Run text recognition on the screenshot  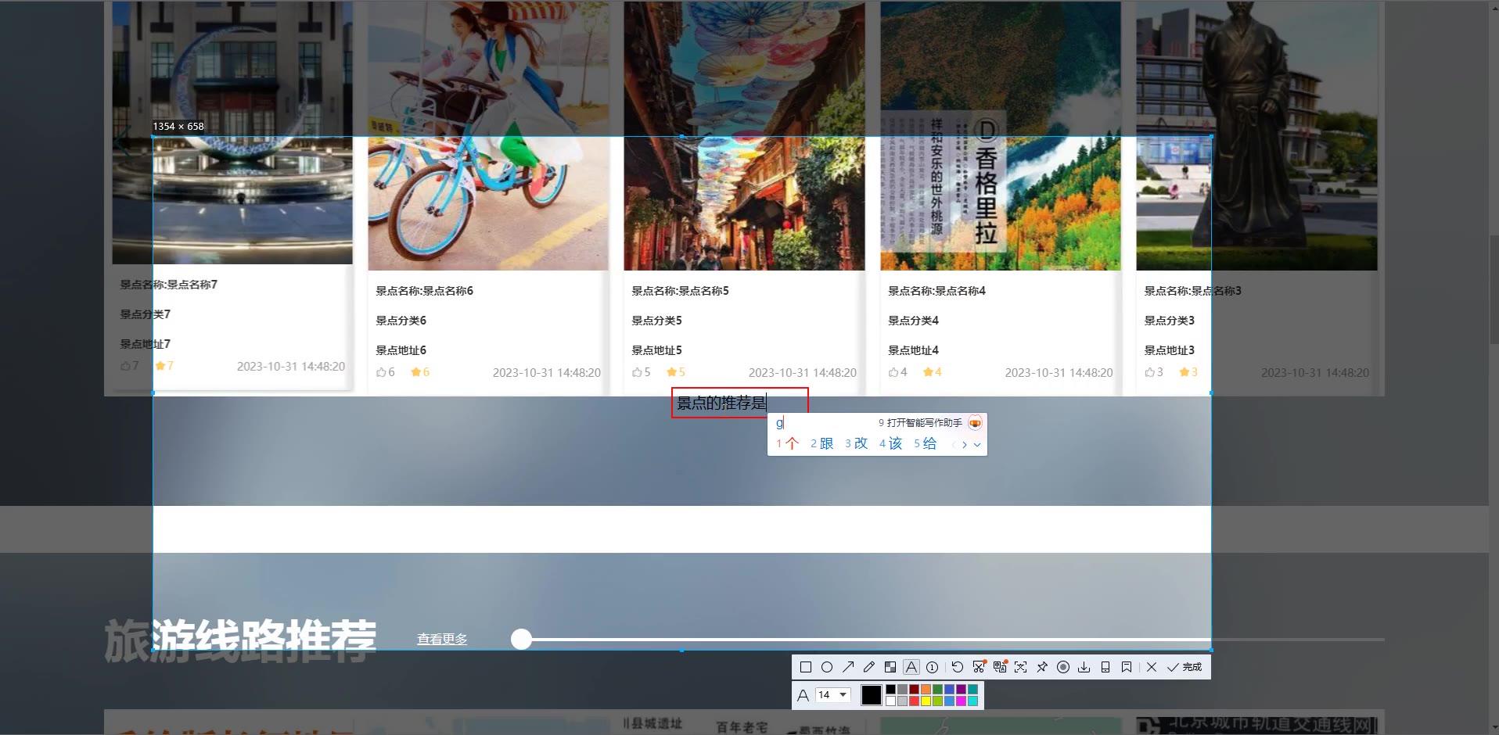point(1021,667)
